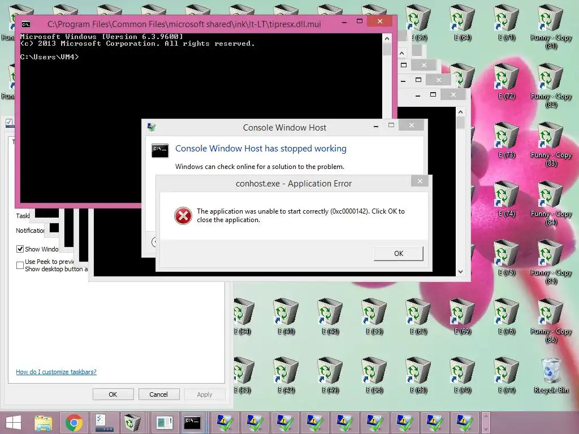Enable the Use Peek to preview checkbox
The image size is (579, 434).
(x=20, y=265)
